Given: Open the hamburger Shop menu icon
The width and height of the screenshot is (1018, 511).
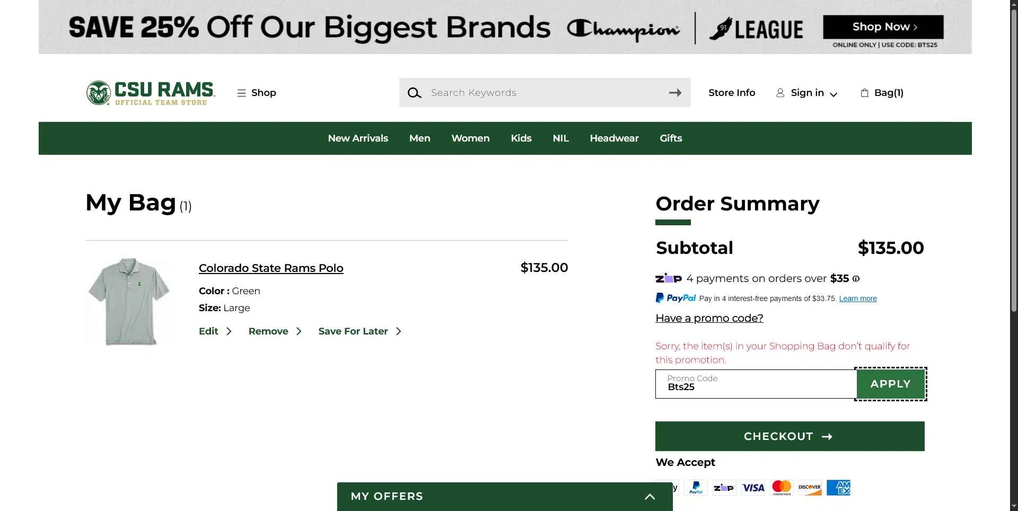Looking at the screenshot, I should [241, 93].
